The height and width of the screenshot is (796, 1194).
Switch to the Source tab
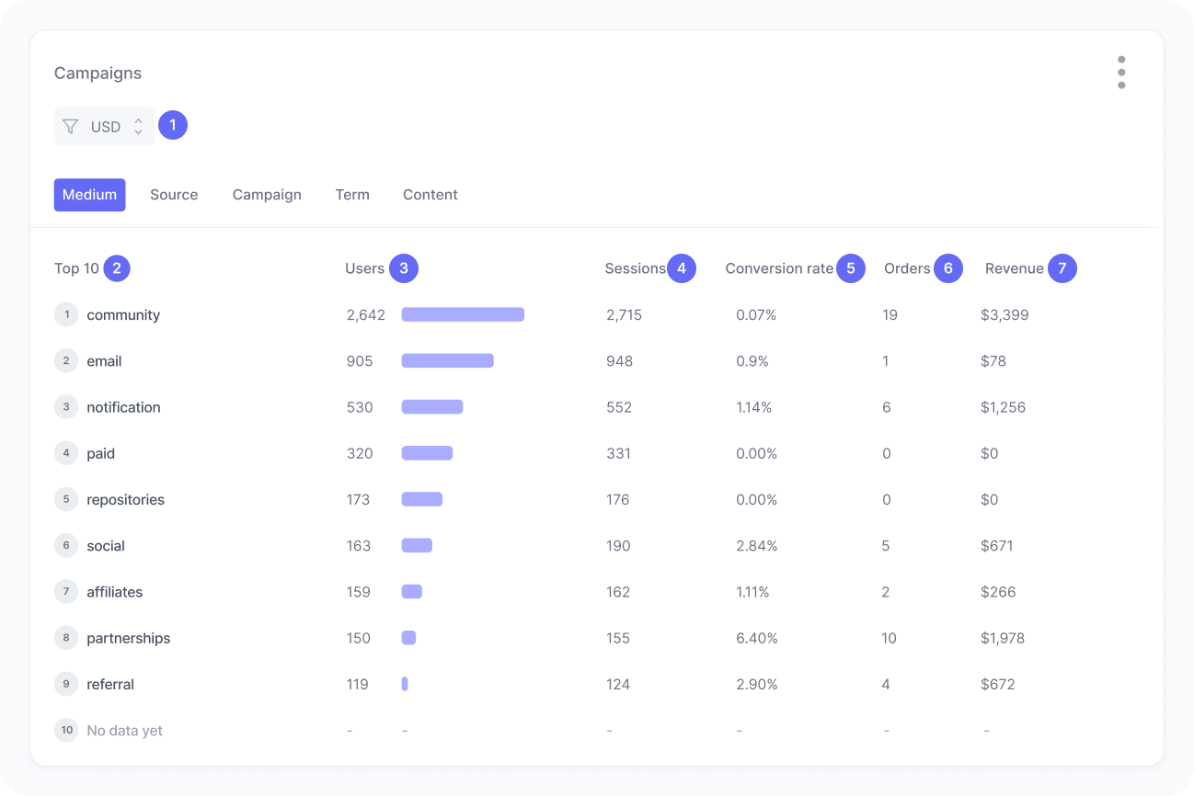point(174,194)
